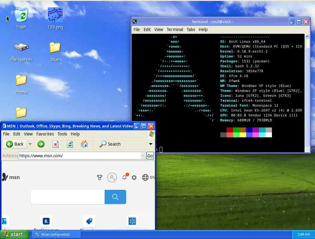
Task: Select Wine configuration taskbar item
Action: coord(56,234)
